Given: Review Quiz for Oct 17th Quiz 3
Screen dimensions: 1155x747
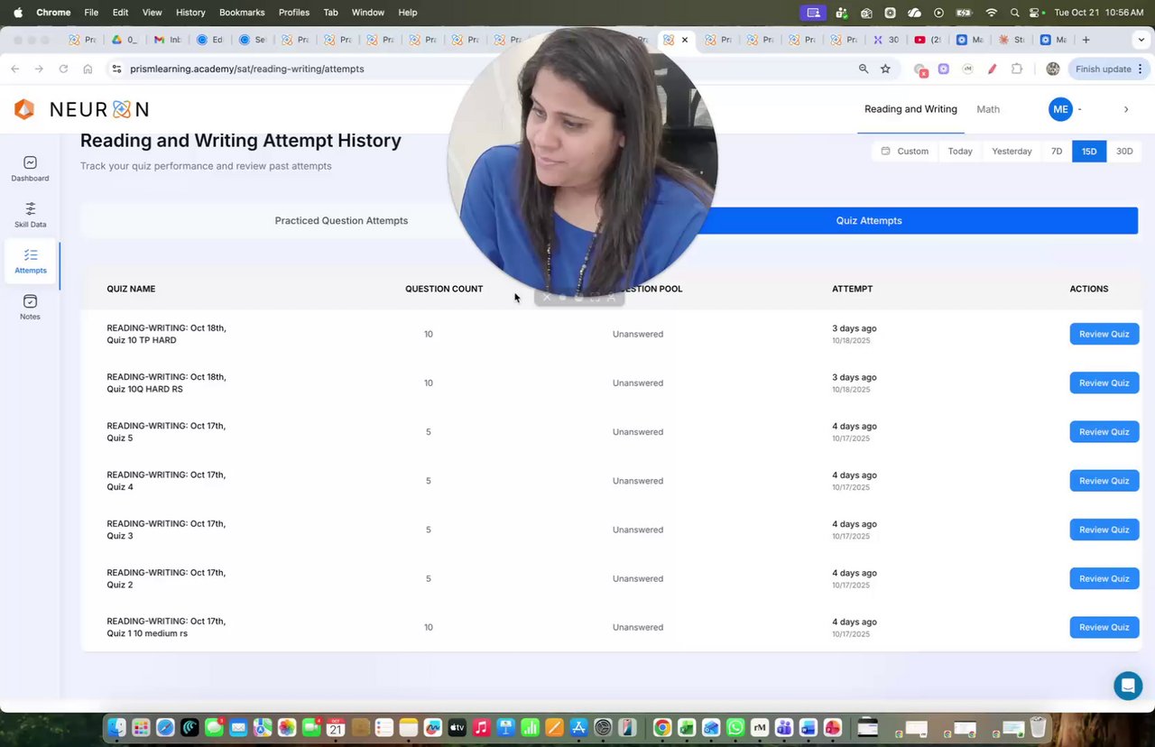Looking at the screenshot, I should pos(1104,530).
